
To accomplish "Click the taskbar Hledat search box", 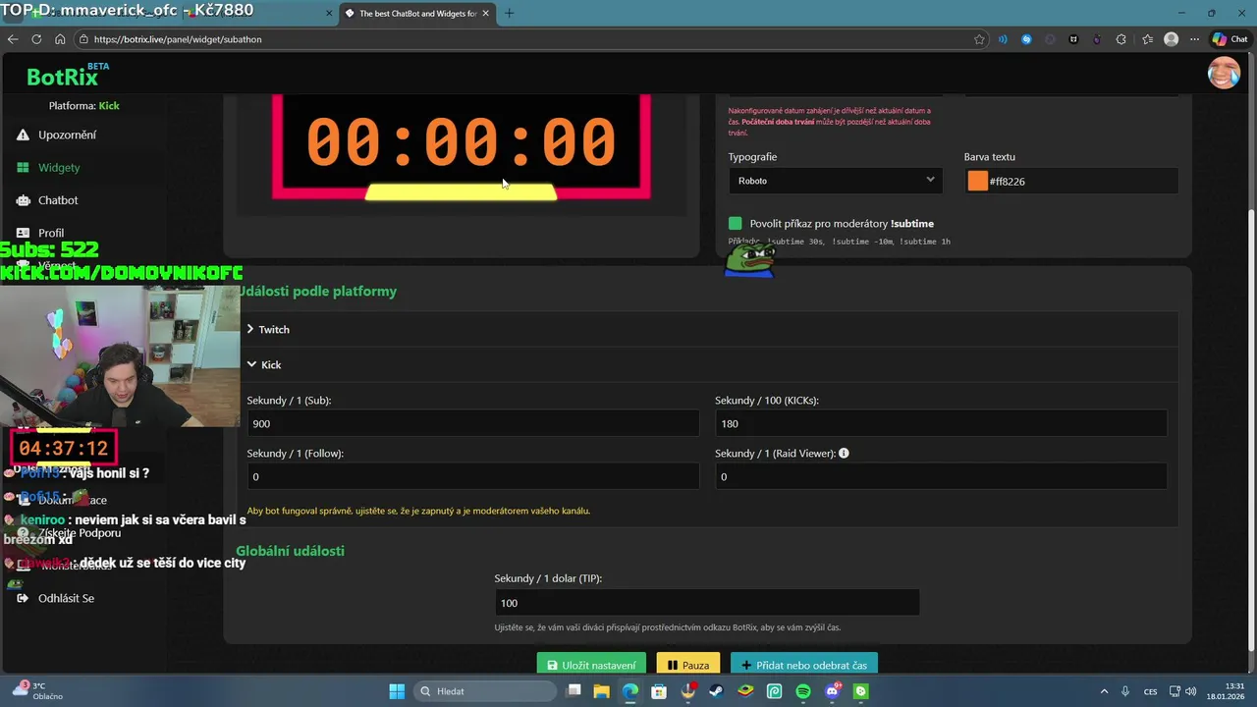I will (485, 691).
